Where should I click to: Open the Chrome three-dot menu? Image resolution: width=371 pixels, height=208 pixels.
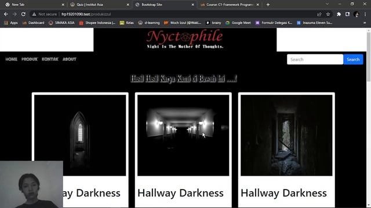(x=365, y=14)
